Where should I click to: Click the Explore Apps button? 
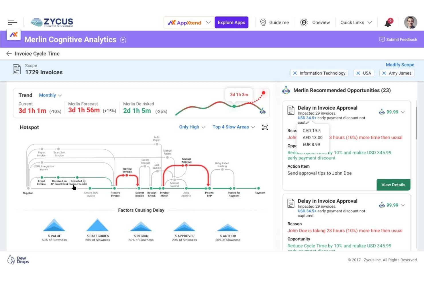231,23
